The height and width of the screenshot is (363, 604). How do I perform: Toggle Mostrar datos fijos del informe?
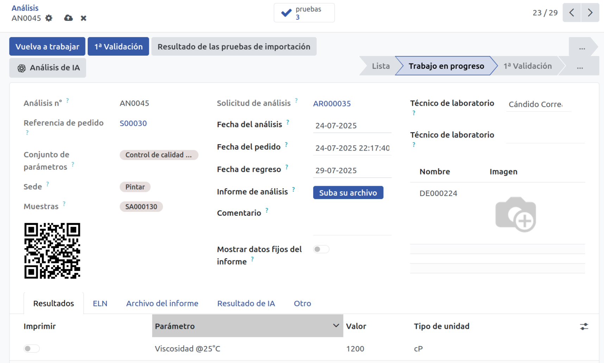click(x=321, y=249)
